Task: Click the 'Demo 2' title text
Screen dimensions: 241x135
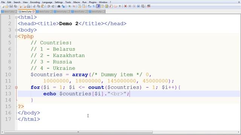Action: tap(69, 24)
